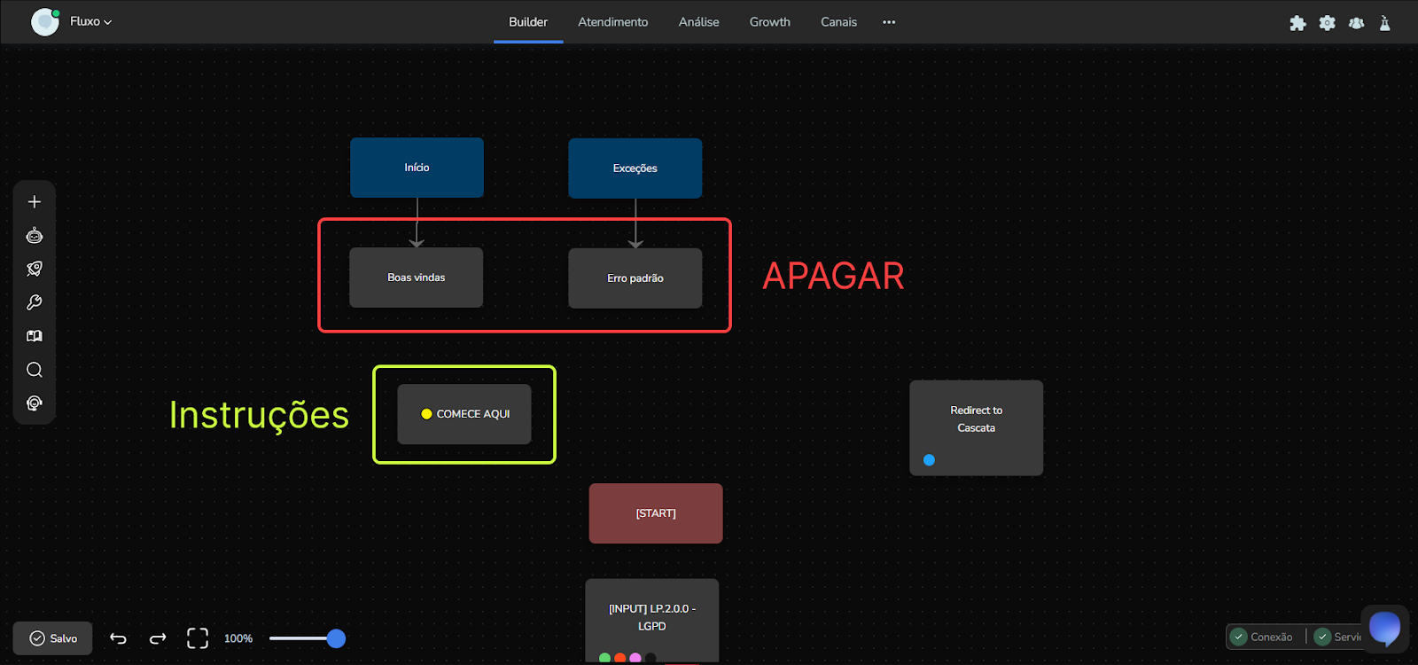Screen dimensions: 1418x665
Task: Open the three-dots more menu
Action: (x=889, y=22)
